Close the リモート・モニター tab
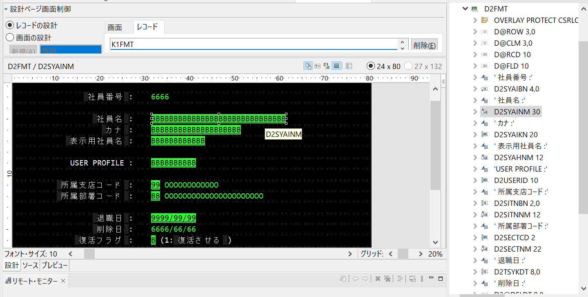The width and height of the screenshot is (588, 297). click(63, 281)
